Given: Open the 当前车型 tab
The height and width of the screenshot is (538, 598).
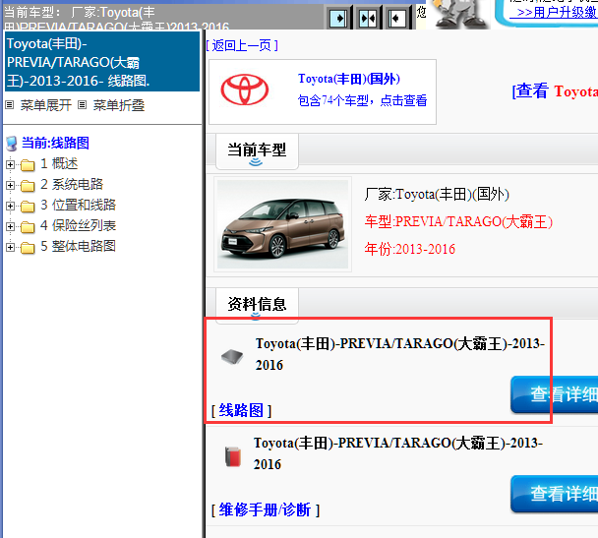Looking at the screenshot, I should [257, 151].
